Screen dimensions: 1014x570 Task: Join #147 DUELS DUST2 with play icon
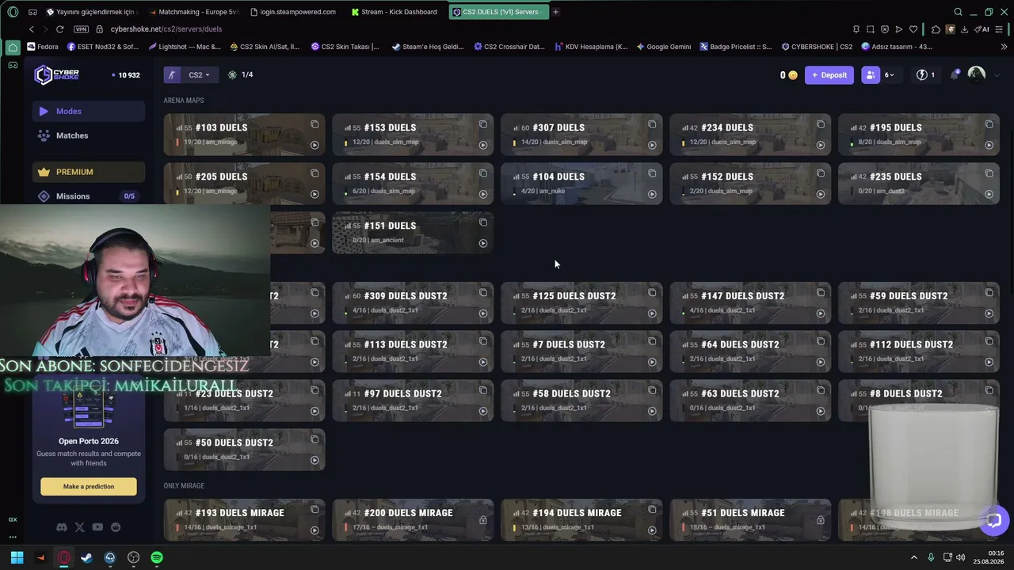coord(821,313)
